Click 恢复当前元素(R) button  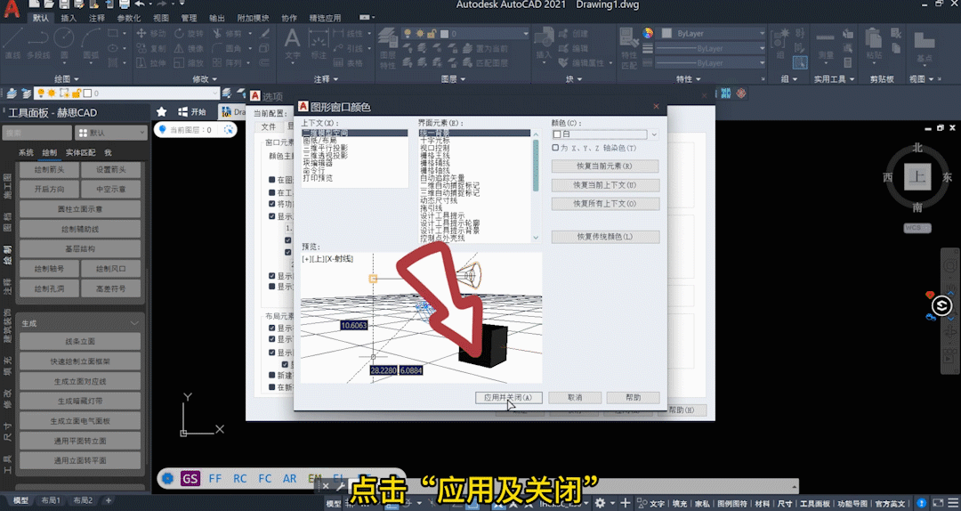tap(605, 166)
